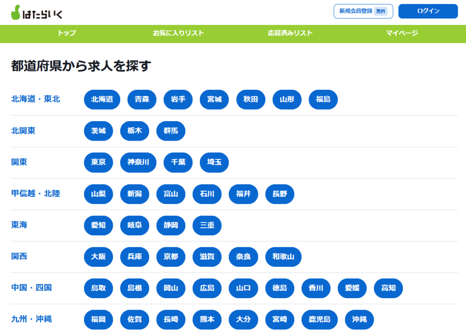This screenshot has height=336, width=466.
Task: Select 岐阜 prefecture button
Action: tap(135, 225)
